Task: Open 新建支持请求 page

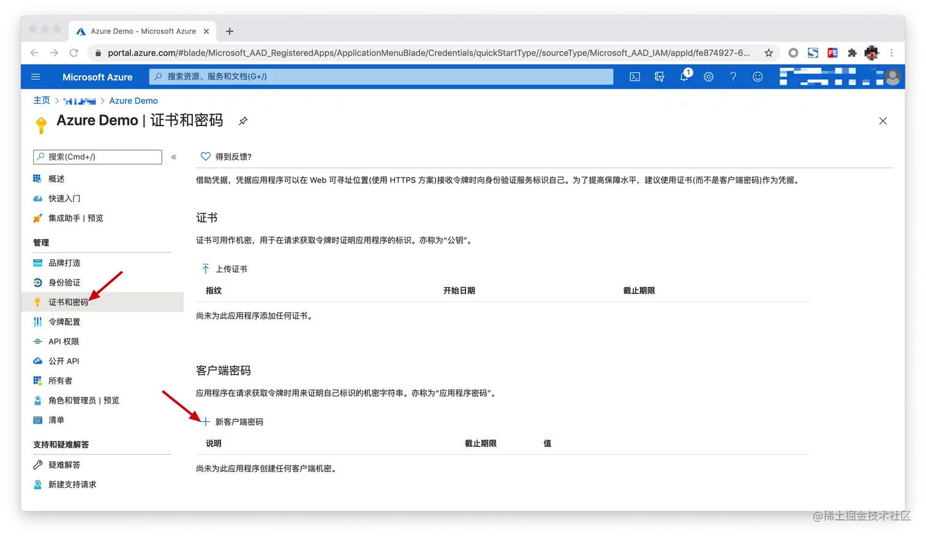Action: 72,484
